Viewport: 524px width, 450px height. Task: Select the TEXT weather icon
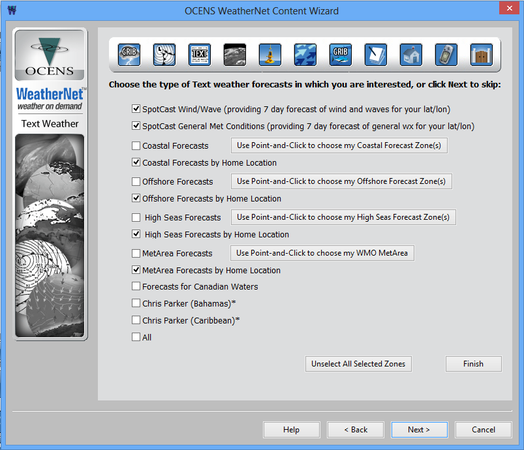tap(200, 54)
